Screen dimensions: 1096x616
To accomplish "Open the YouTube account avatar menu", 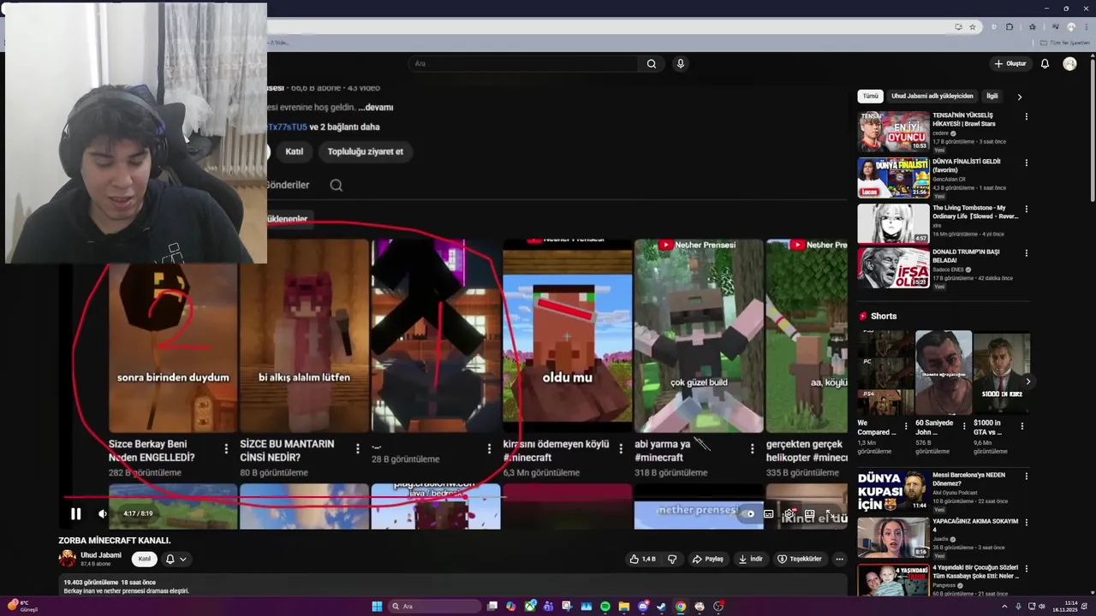I will click(1069, 63).
